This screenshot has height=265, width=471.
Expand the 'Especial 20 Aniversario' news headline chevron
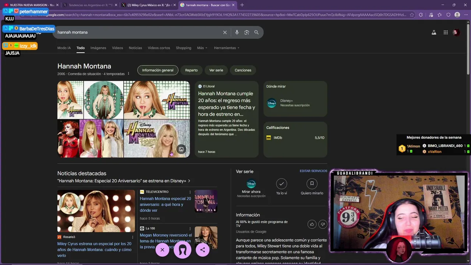(189, 181)
